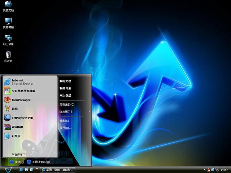The height and width of the screenshot is (173, 231).
Task: Open 我的电脑 desktop icon
Action: tap(8, 23)
